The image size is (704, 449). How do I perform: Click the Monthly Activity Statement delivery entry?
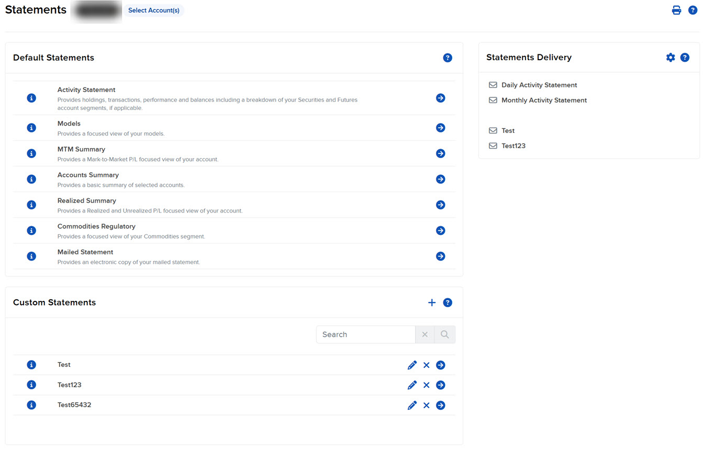click(x=544, y=100)
